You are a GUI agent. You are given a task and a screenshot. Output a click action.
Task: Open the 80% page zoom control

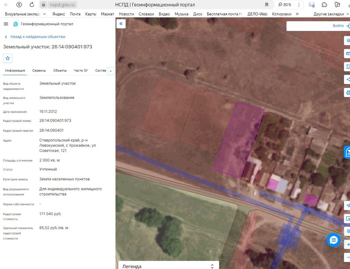point(285,5)
